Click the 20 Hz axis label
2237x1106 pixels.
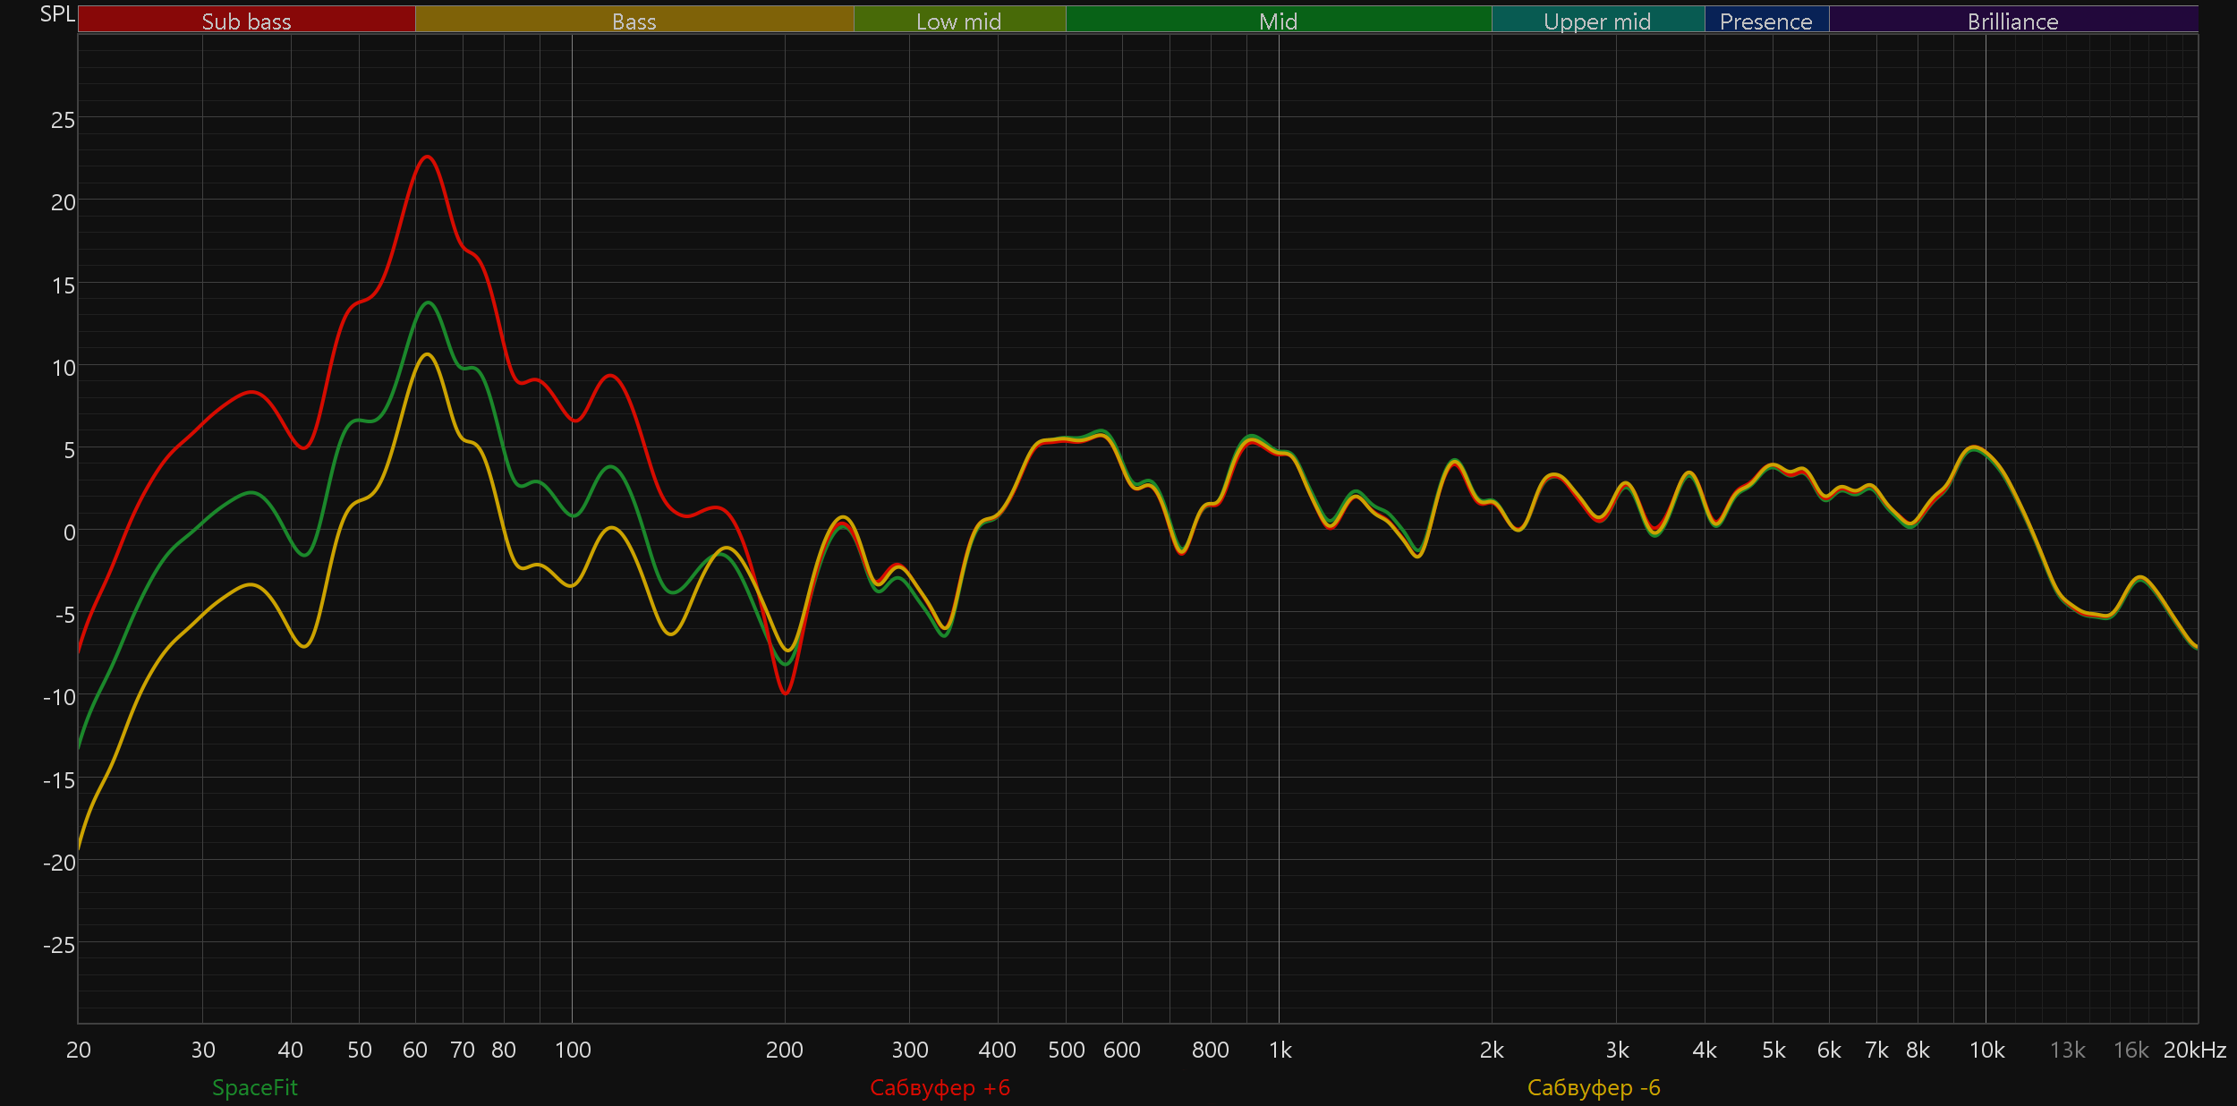coord(79,1050)
